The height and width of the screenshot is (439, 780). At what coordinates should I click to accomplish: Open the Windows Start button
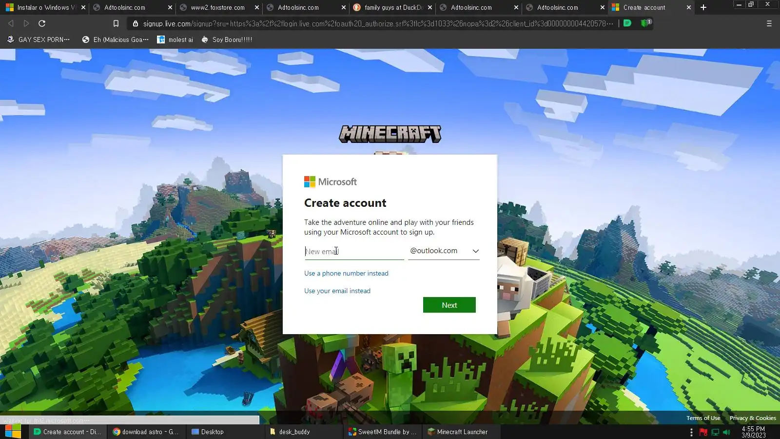tap(13, 432)
